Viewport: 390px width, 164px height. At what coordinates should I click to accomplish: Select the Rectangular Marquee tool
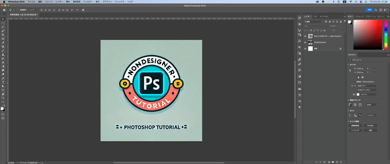pyautogui.click(x=3, y=23)
